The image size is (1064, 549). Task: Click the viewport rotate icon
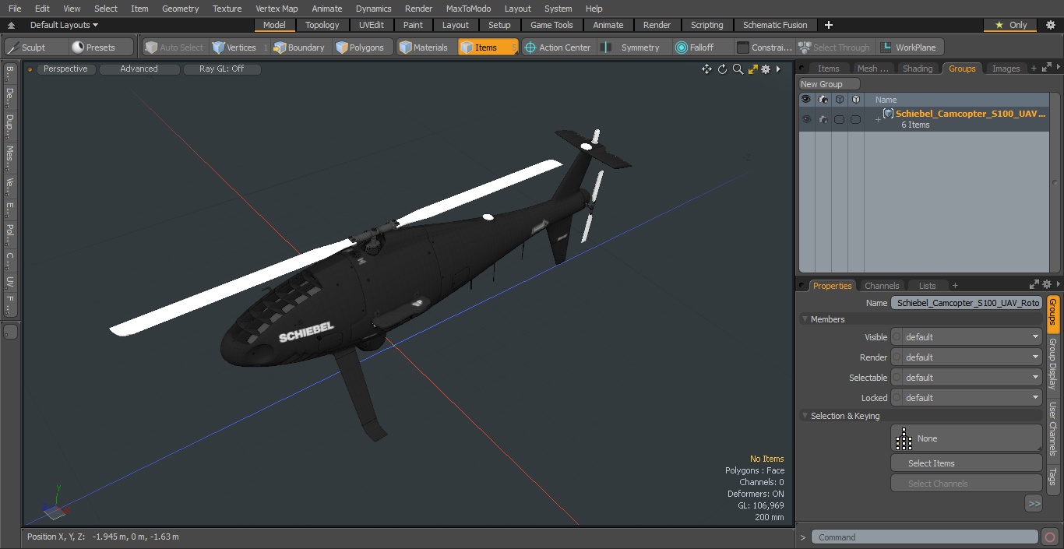pos(722,69)
